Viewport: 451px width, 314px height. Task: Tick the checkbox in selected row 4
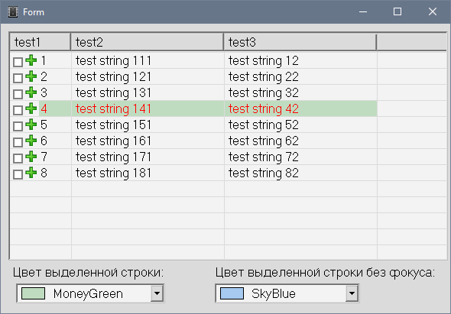click(18, 110)
